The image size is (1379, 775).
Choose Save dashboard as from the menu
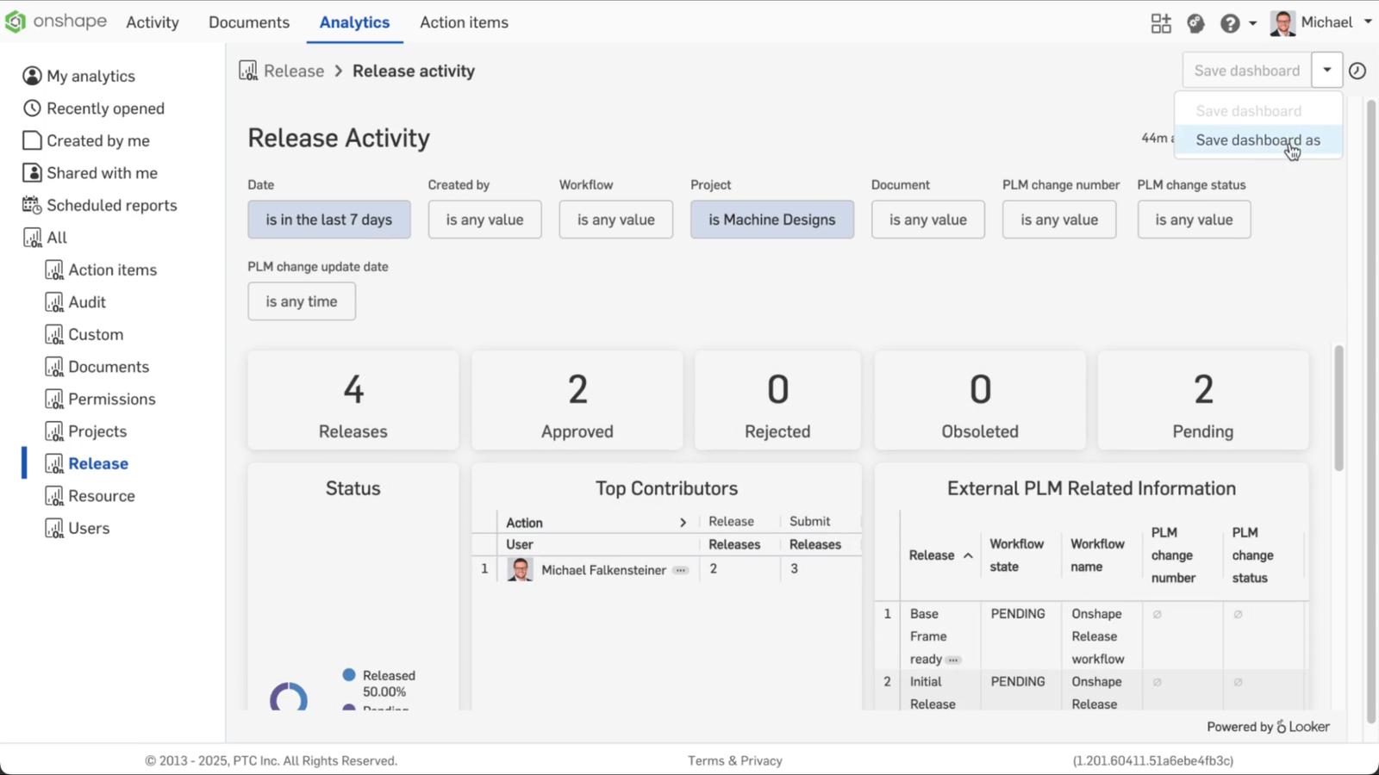point(1257,139)
